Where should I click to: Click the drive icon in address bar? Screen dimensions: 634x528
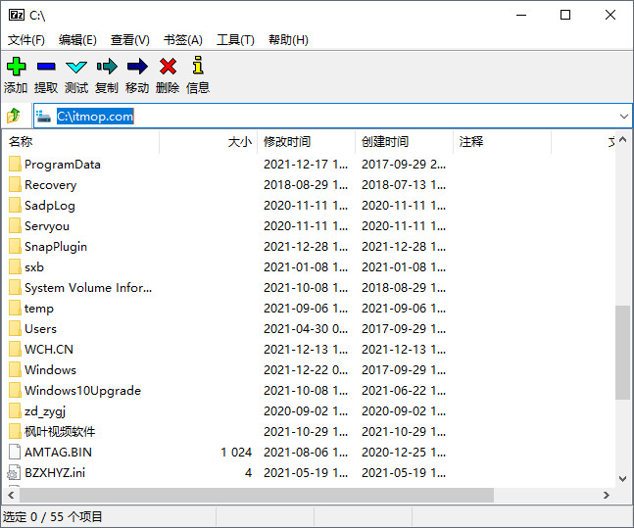(43, 117)
